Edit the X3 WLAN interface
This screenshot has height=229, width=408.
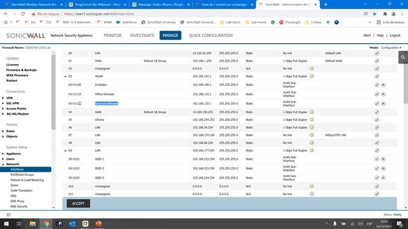[x=377, y=76]
